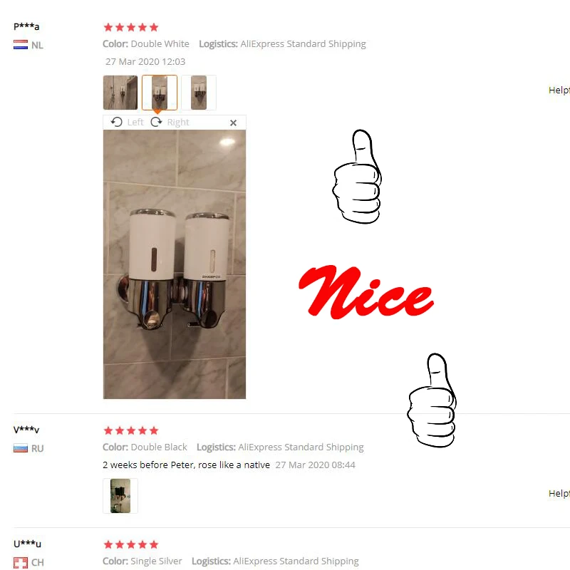570x570 pixels.
Task: Click the Left rotate label
Action: coord(135,122)
